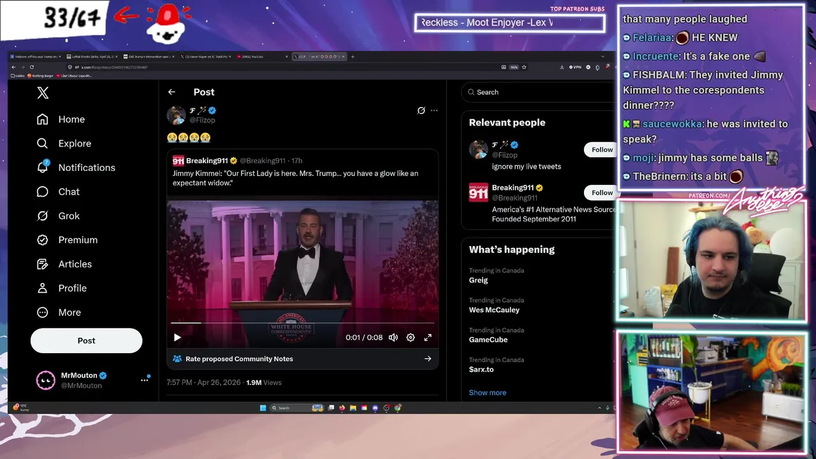Open video settings gear
Viewport: 816px width, 459px height.
411,337
